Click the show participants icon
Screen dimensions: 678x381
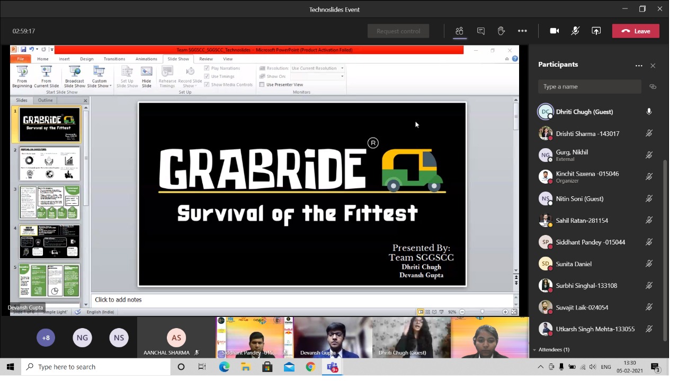point(459,31)
